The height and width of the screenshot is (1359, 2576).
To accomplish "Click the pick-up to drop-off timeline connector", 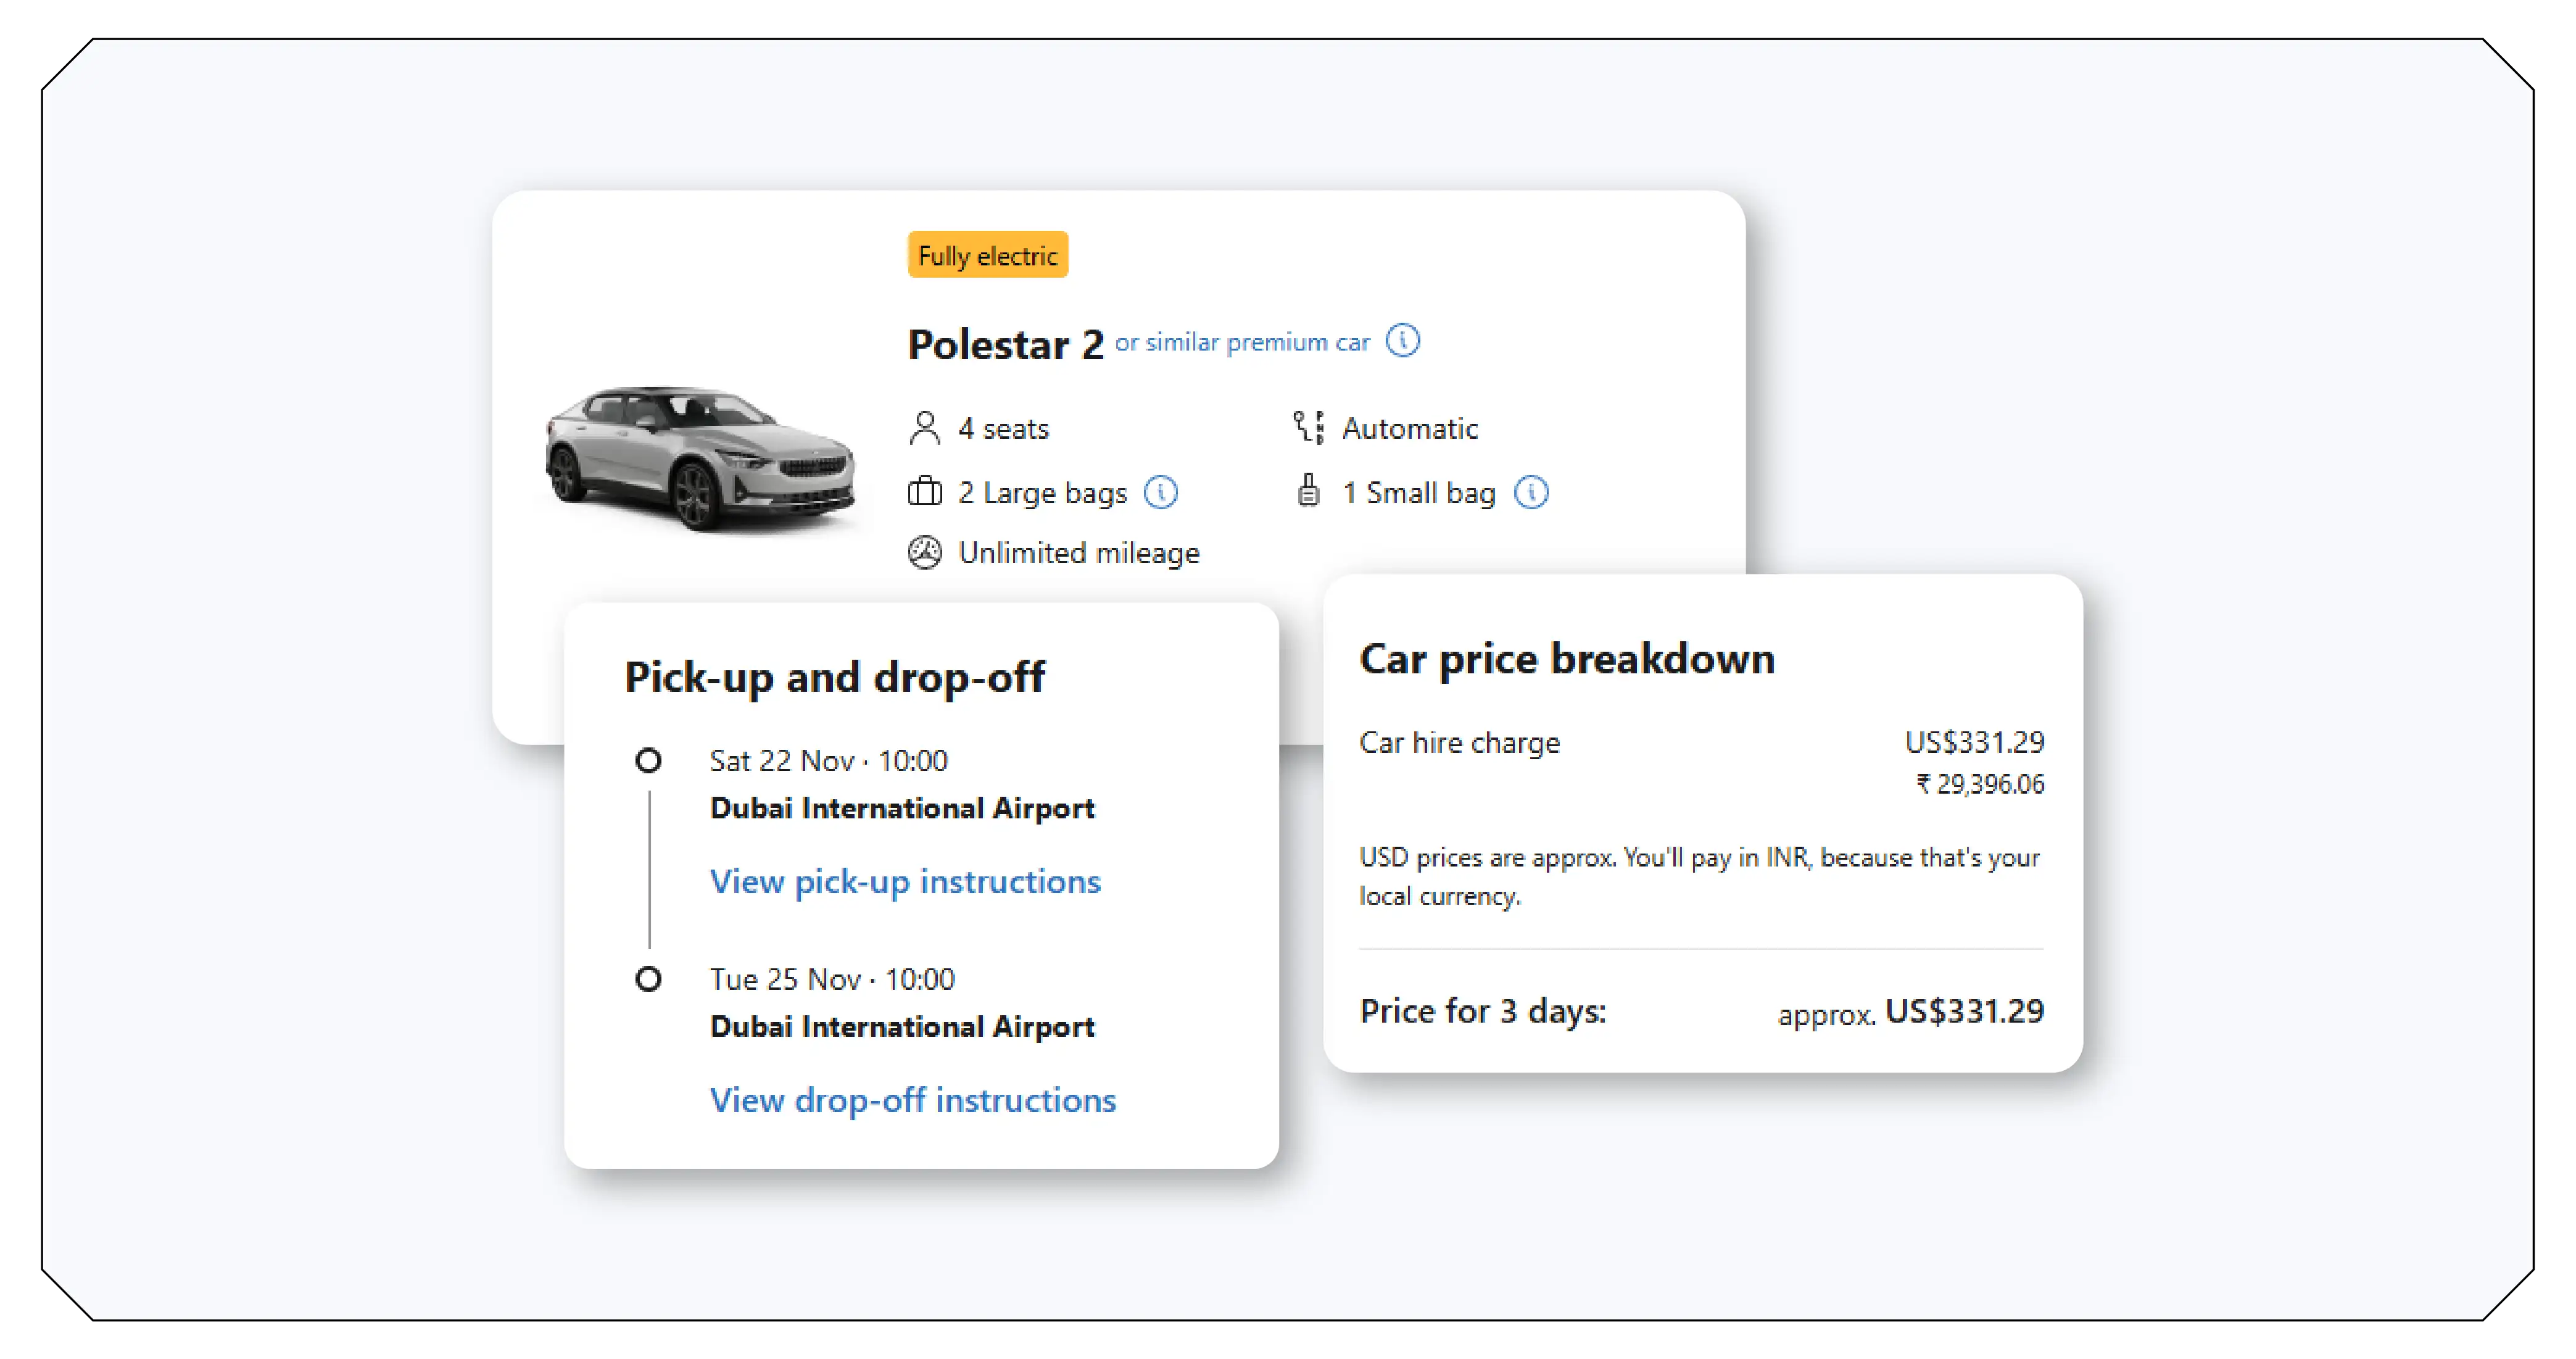I will [x=649, y=870].
